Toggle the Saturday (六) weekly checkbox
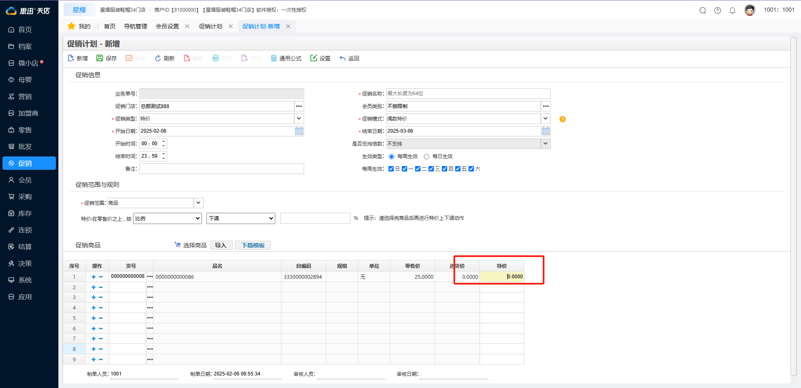The image size is (801, 388). 471,169
